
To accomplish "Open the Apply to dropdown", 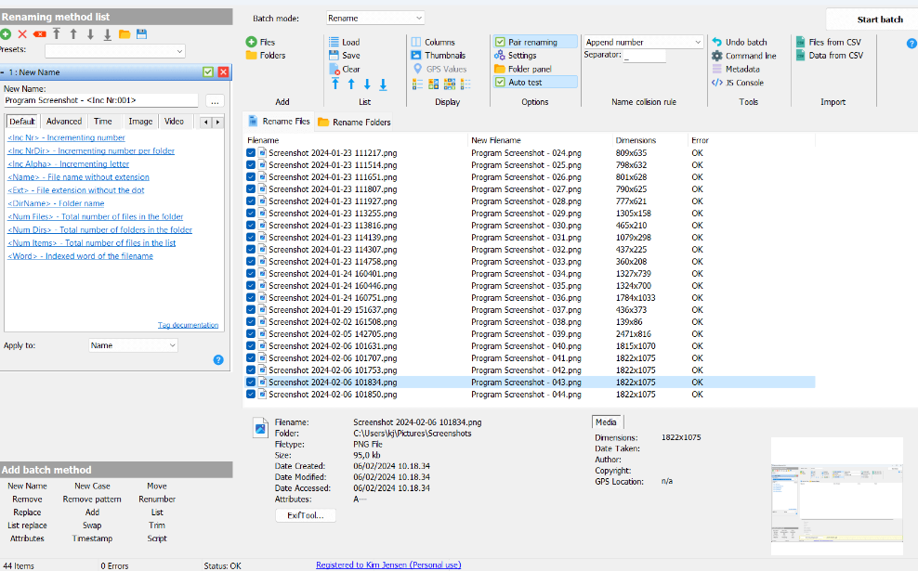I will point(133,345).
